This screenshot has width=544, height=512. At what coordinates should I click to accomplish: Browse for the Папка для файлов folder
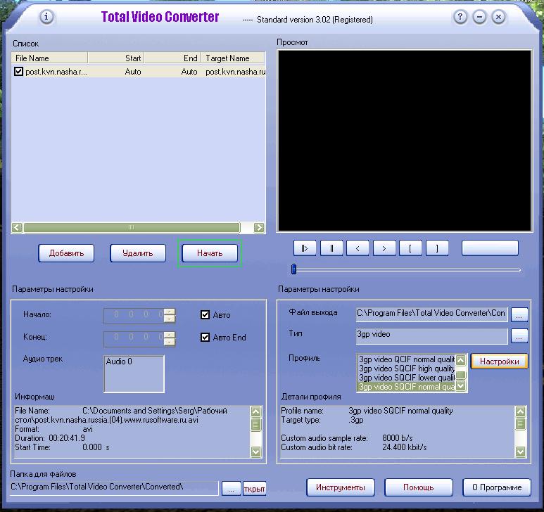(231, 489)
